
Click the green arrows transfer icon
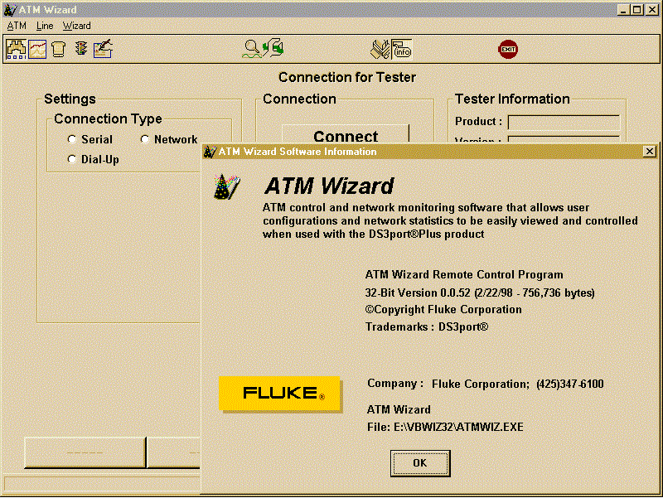point(273,47)
